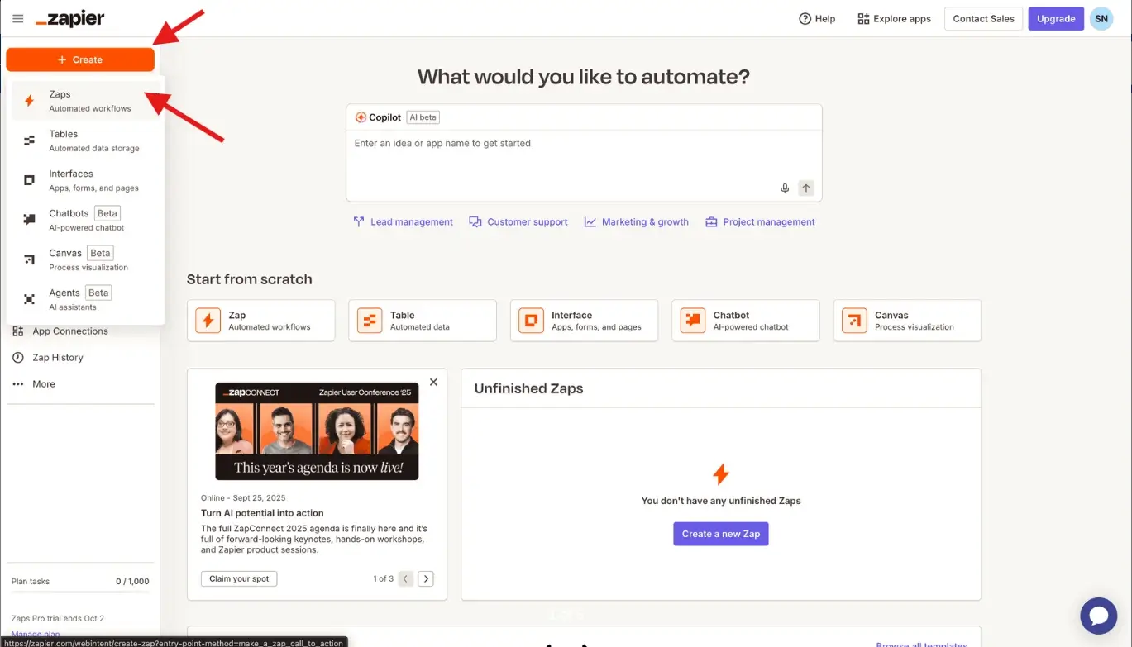Image resolution: width=1132 pixels, height=647 pixels.
Task: Start a Chatbot from scratch card
Action: (746, 321)
